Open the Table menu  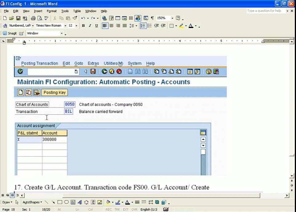[x=77, y=11]
